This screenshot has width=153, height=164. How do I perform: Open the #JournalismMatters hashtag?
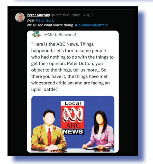tap(91, 25)
